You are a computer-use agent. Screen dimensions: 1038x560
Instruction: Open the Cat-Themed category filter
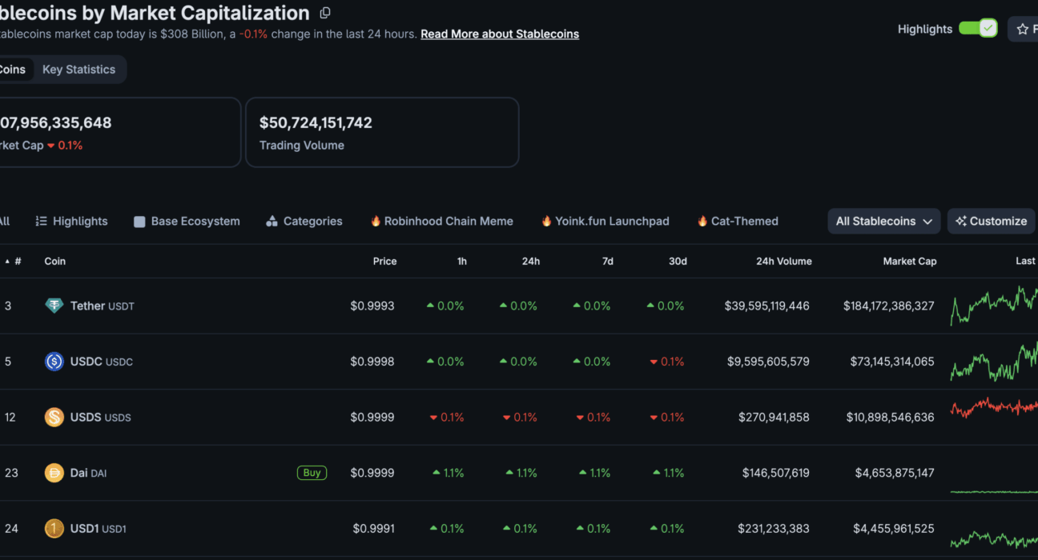738,222
